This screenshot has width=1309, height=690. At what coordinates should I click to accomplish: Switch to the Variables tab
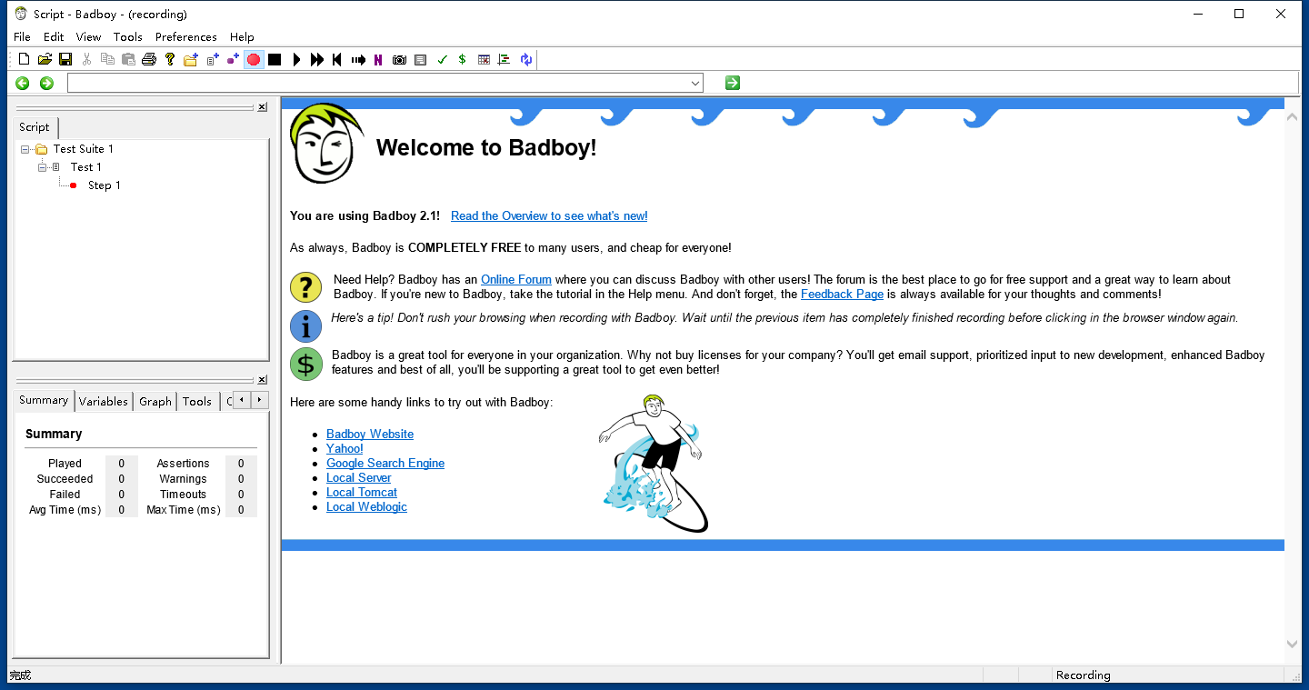[x=104, y=401]
